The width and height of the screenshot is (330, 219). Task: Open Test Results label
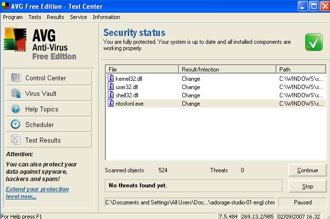[43, 140]
